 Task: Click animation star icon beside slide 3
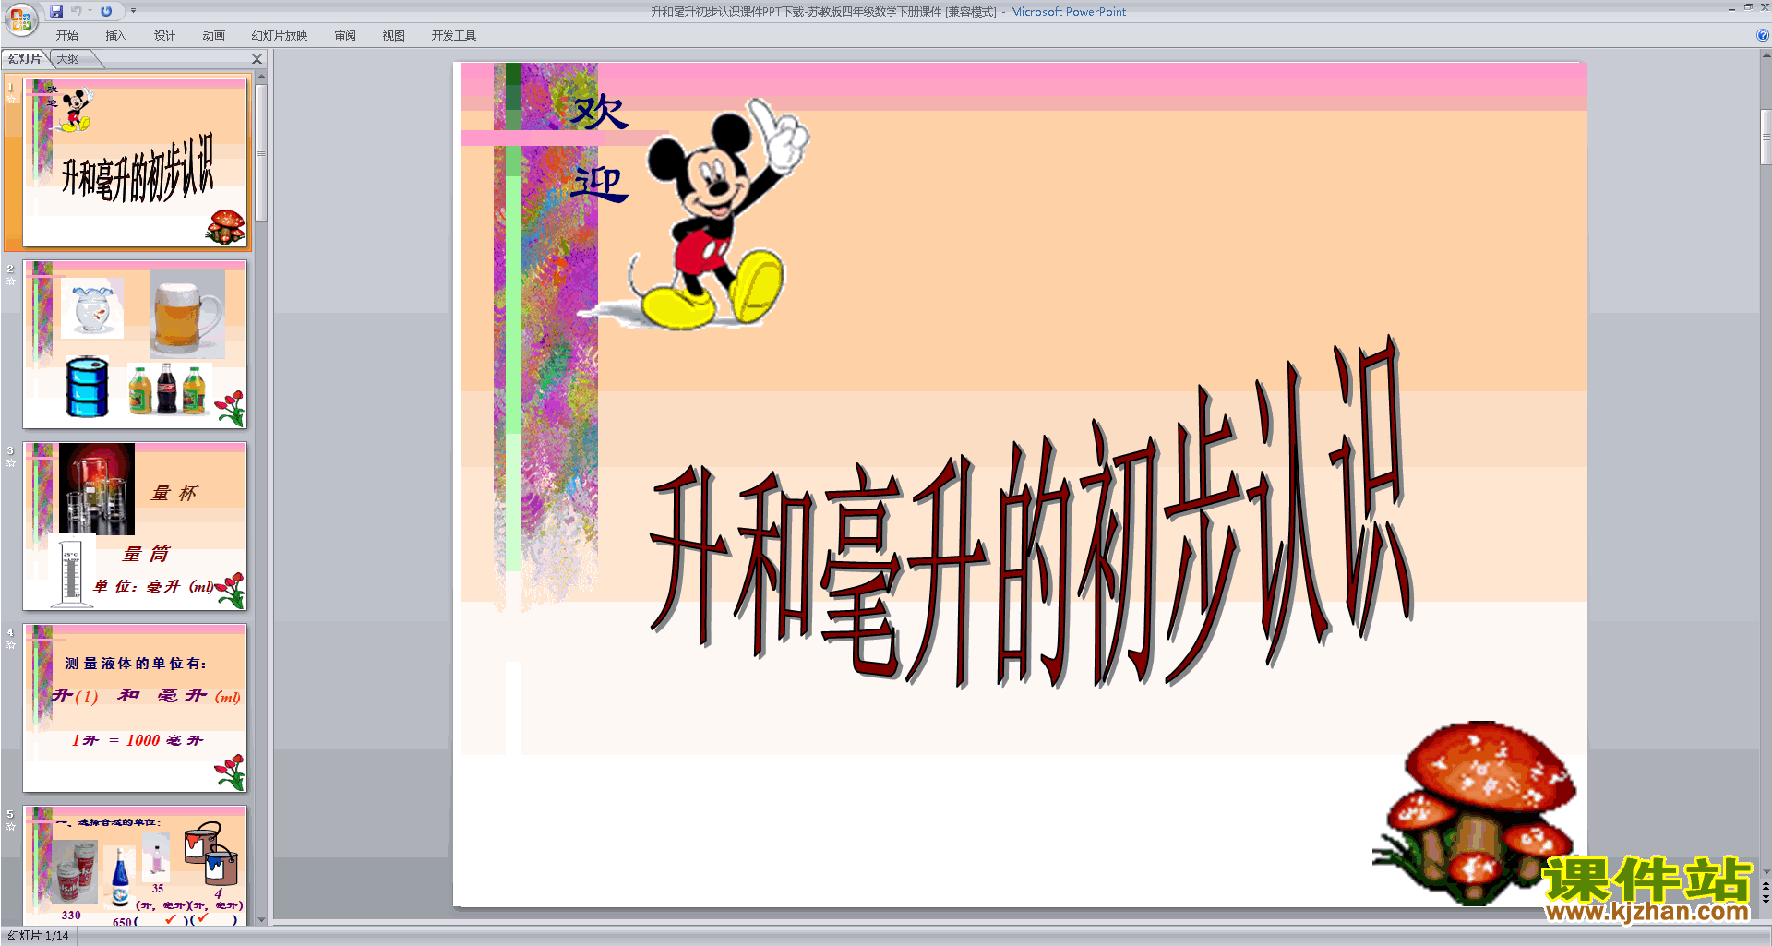11,463
